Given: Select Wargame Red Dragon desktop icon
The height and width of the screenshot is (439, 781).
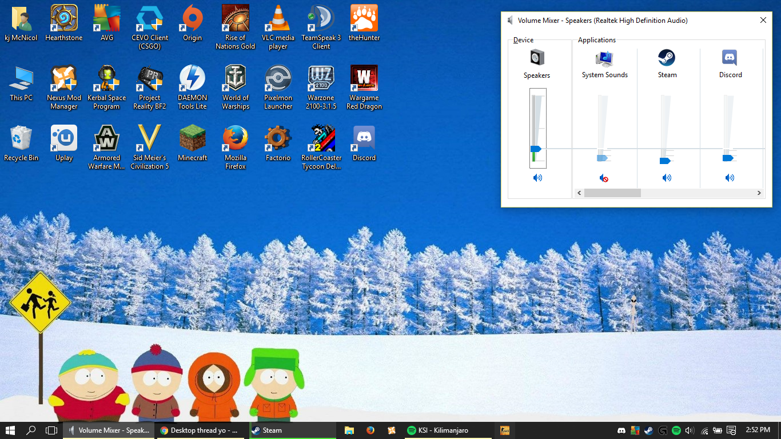Looking at the screenshot, I should [364, 87].
